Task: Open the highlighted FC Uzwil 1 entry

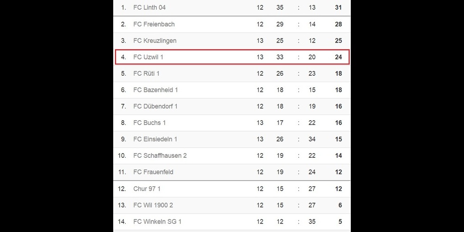Action: (148, 57)
